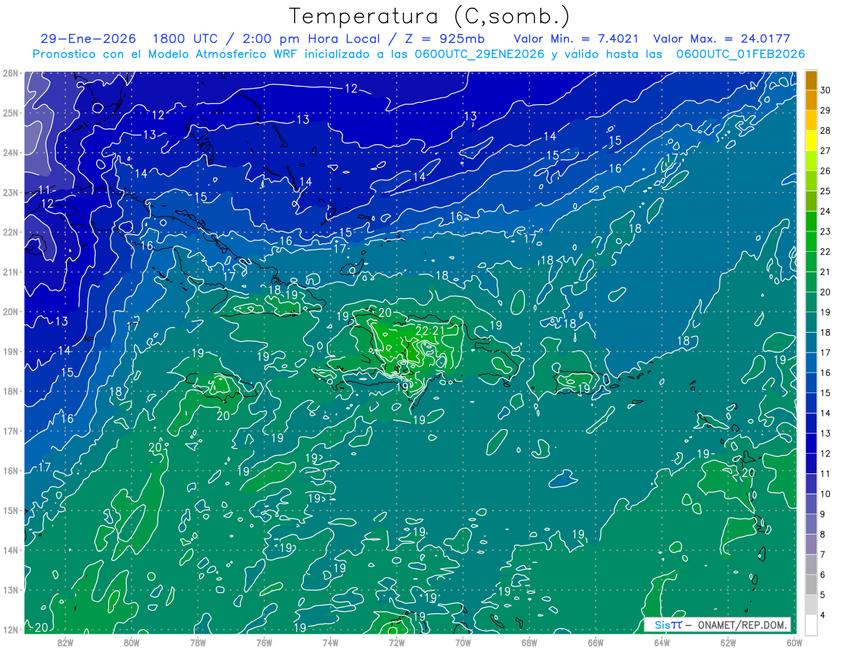Click the colorbar label "10"
844x652 pixels.
point(825,494)
